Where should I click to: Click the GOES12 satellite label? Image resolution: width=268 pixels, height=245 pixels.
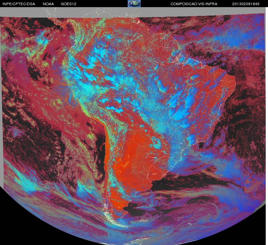[69, 4]
